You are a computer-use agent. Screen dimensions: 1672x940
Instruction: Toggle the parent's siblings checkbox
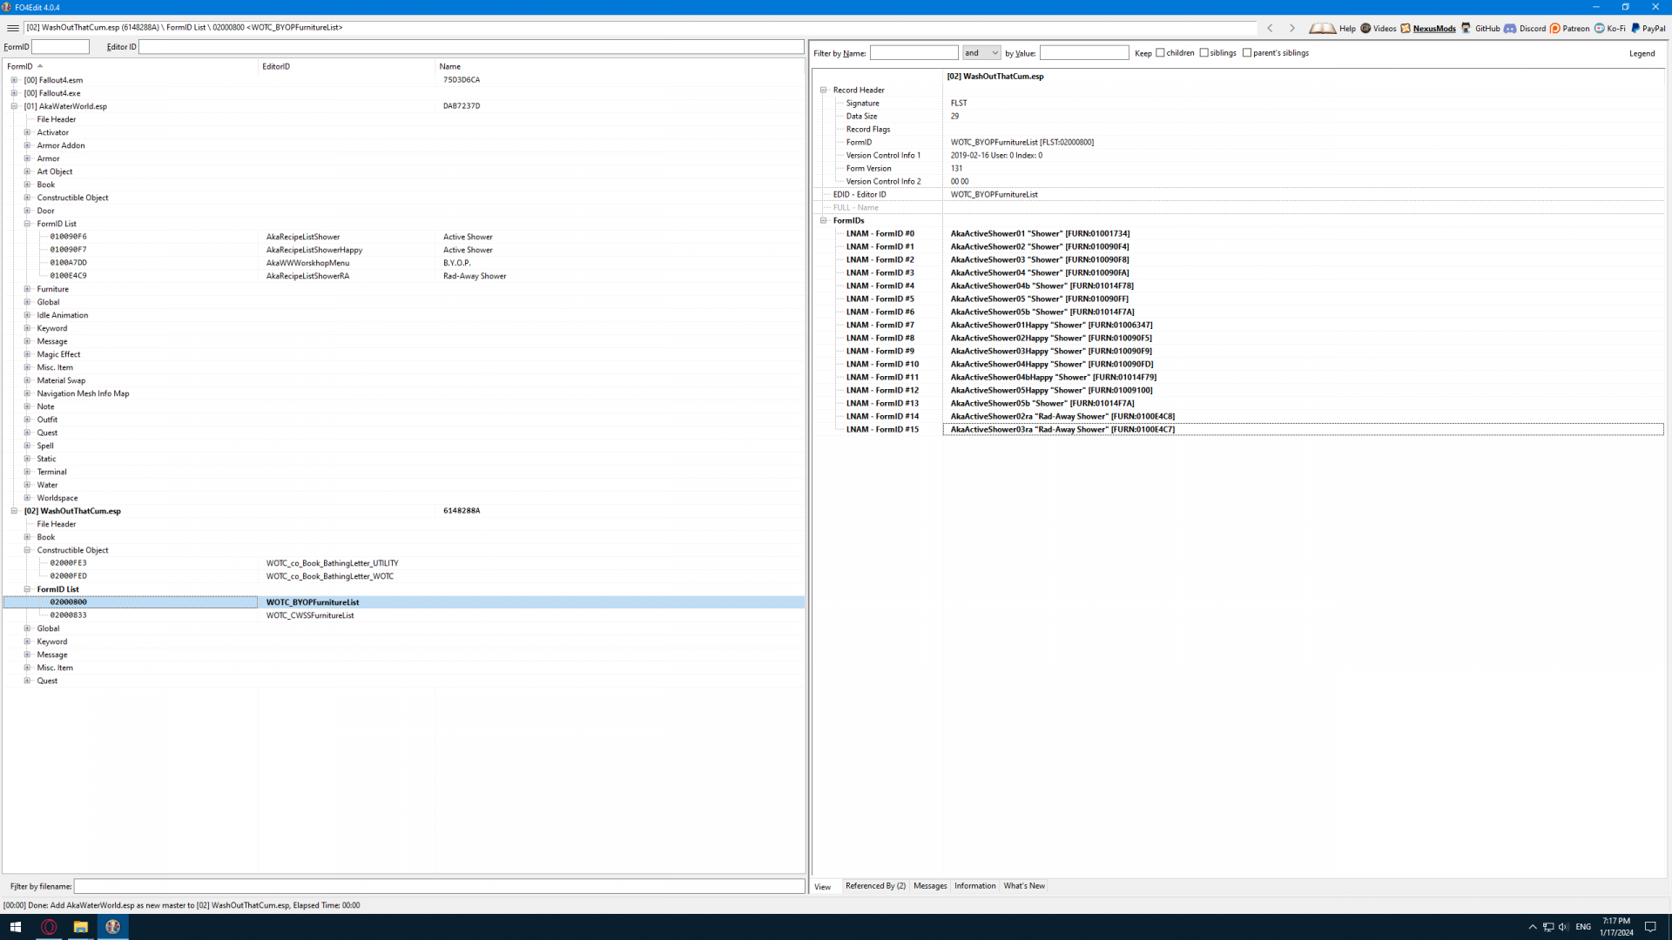tap(1247, 53)
